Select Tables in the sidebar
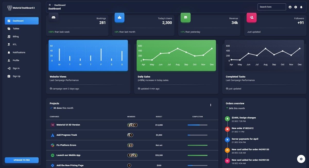The height and width of the screenshot is (168, 309). 21,28
